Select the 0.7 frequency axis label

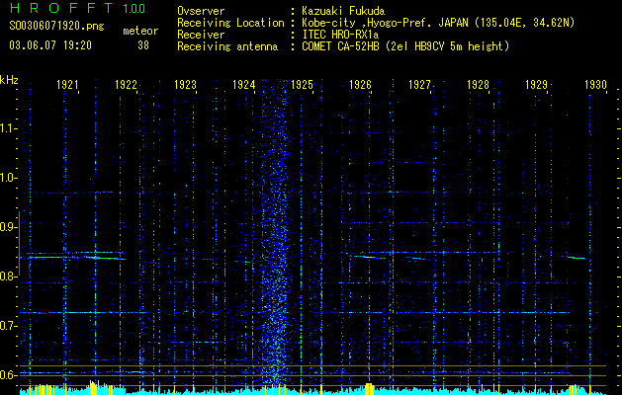[x=9, y=326]
